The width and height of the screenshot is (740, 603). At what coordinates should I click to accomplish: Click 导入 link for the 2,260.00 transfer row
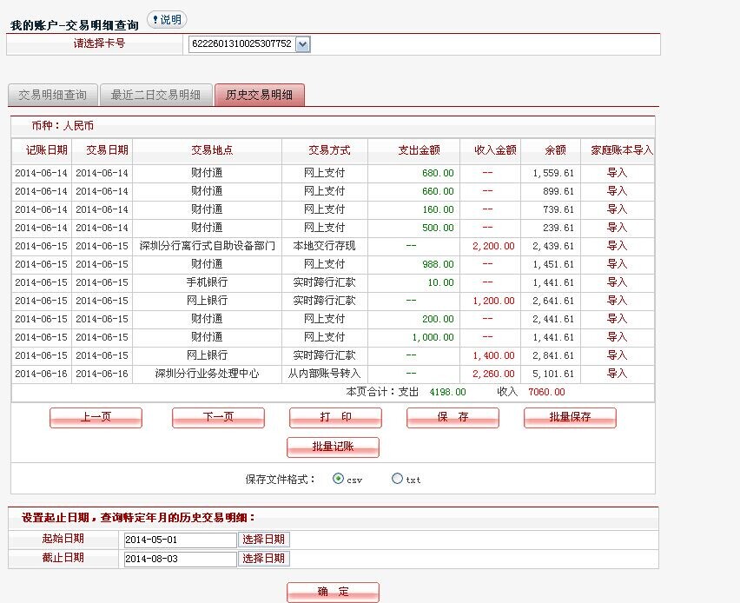point(617,374)
